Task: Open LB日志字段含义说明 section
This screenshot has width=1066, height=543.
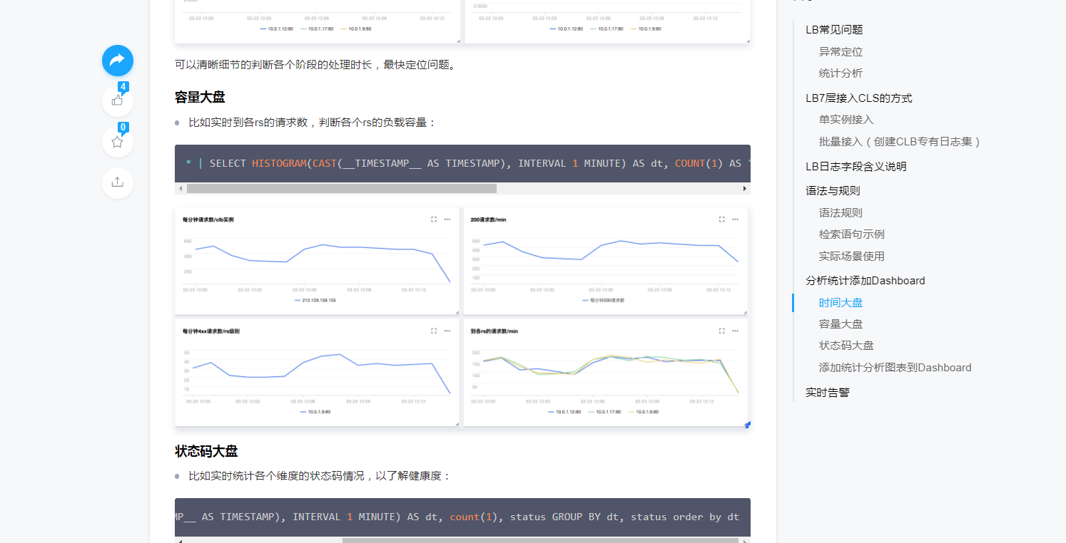Action: [x=856, y=167]
